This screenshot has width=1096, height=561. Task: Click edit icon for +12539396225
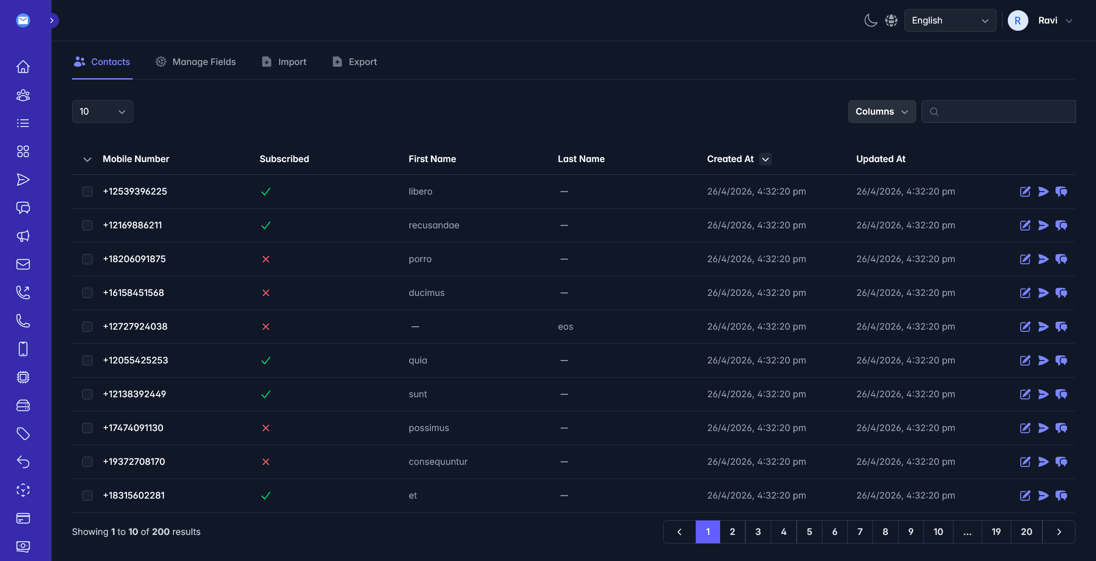(x=1025, y=192)
